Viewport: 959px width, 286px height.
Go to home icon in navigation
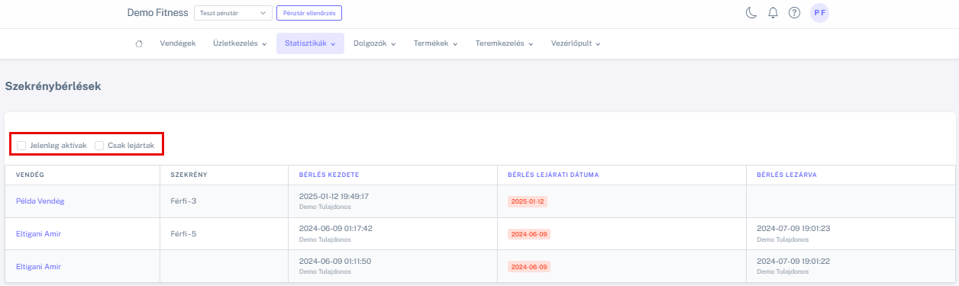click(x=139, y=43)
